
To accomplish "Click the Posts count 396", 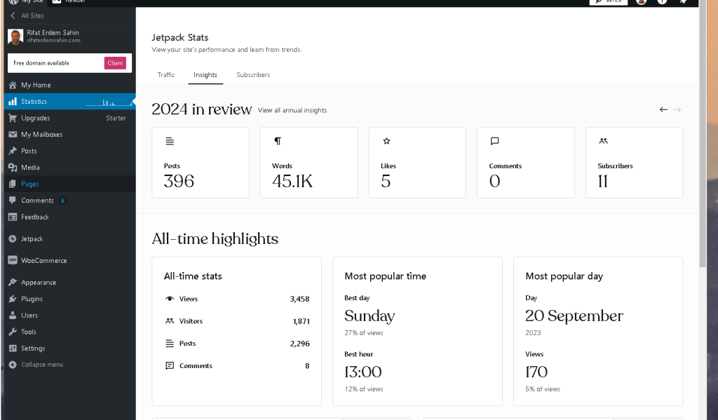I will pyautogui.click(x=179, y=182).
